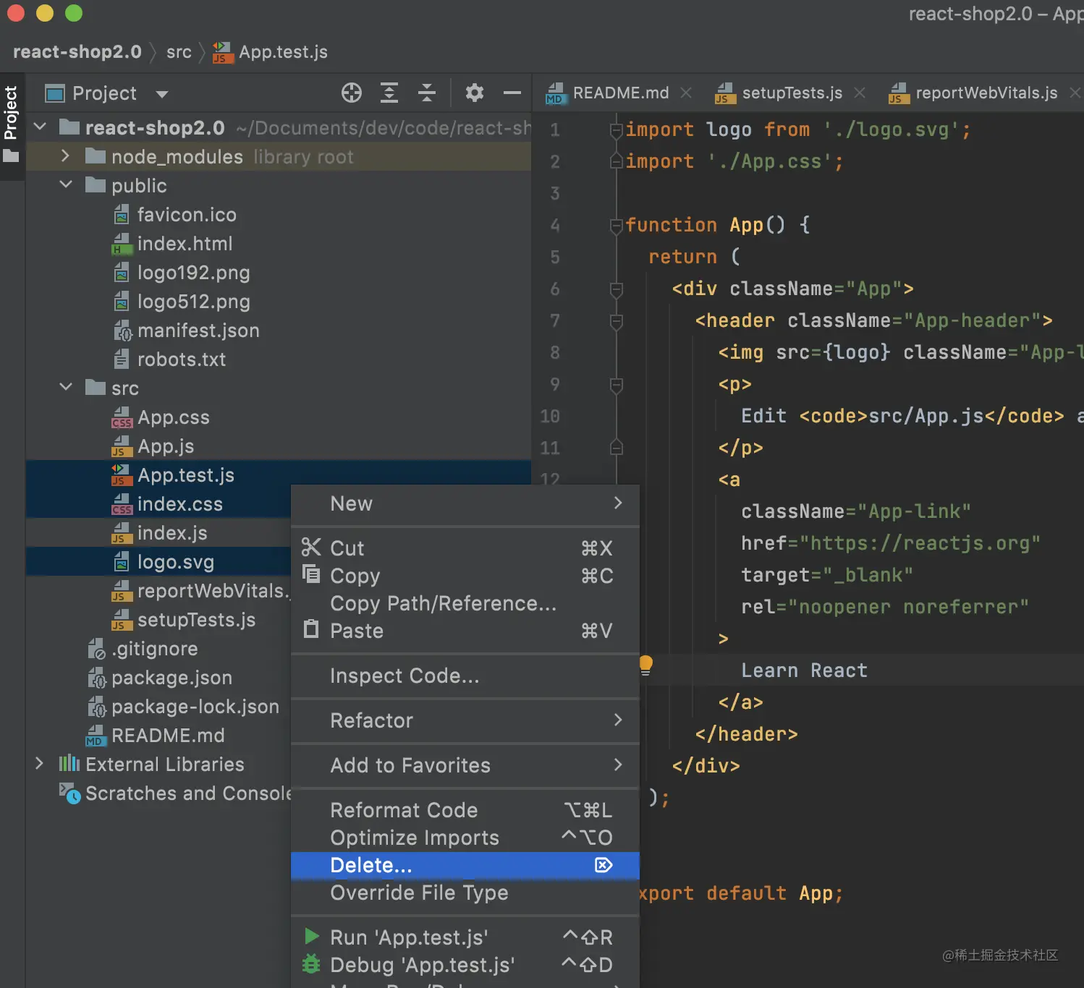Image resolution: width=1084 pixels, height=988 pixels.
Task: Click the 'Learn React' text in editor
Action: pos(804,670)
